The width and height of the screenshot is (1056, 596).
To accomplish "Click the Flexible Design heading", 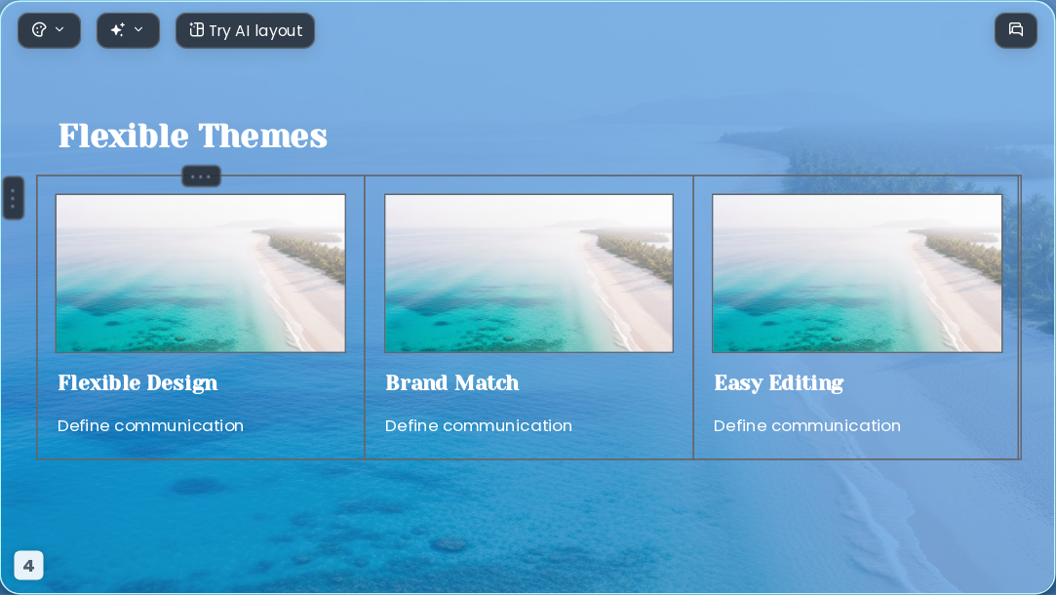I will (x=138, y=383).
